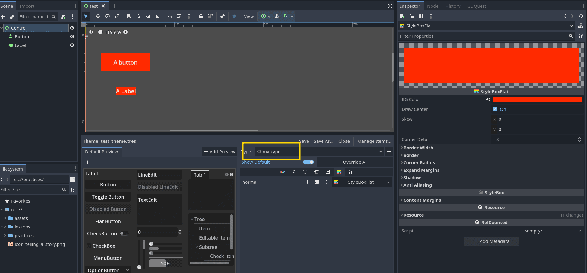Viewport: 587px width, 273px height.
Task: Save the edited resource floppy icon
Action: (421, 16)
